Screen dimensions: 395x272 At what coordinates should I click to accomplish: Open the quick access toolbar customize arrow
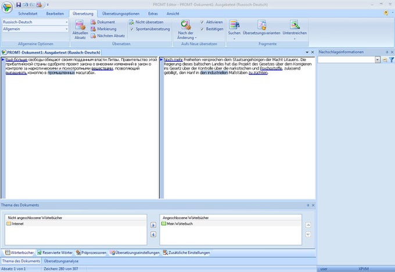(x=48, y=5)
